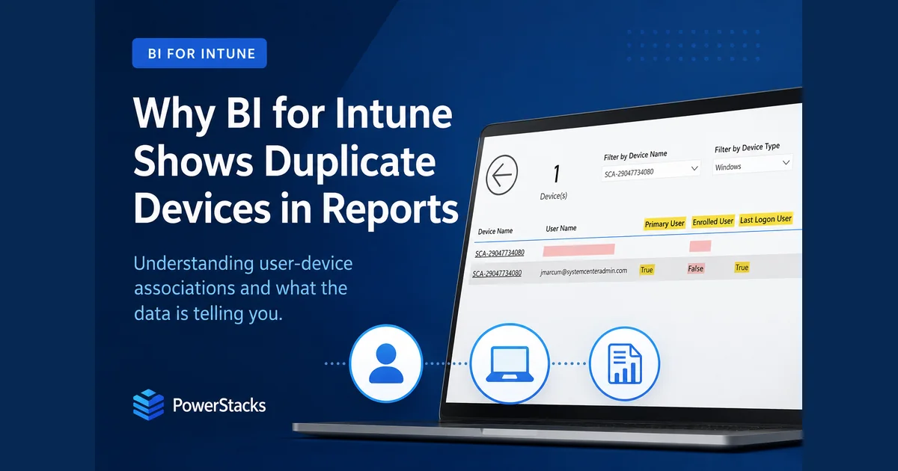Select the User Name column header
The height and width of the screenshot is (471, 898).
click(x=561, y=228)
